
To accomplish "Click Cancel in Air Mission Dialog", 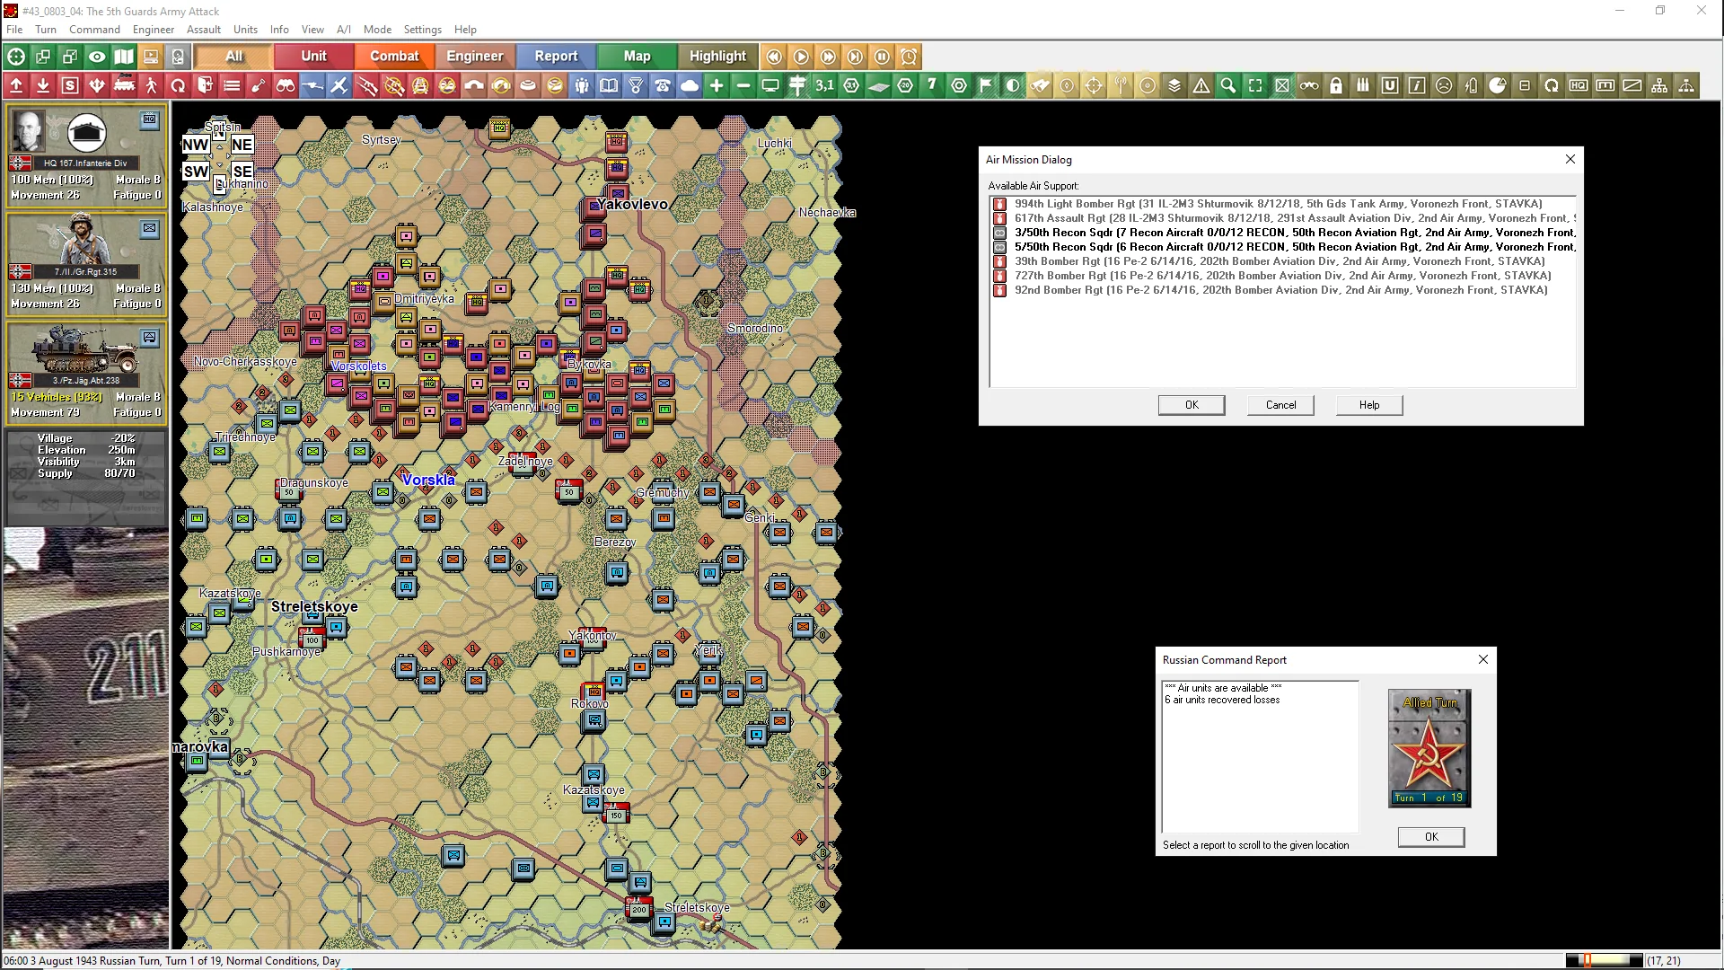I will coord(1280,405).
